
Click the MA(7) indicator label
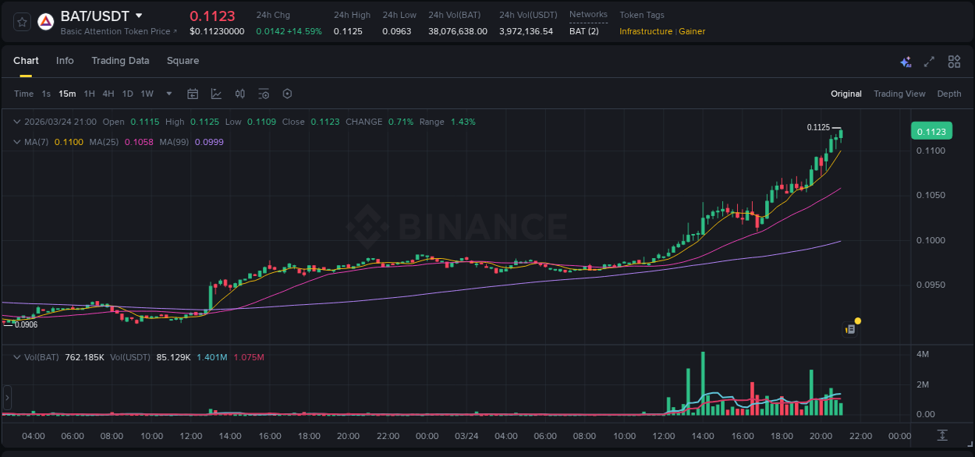pyautogui.click(x=37, y=142)
